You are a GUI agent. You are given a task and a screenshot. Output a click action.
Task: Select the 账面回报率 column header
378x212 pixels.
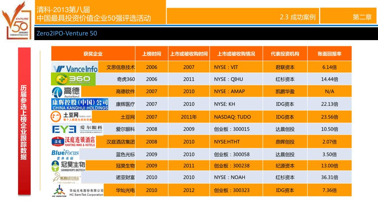point(330,54)
